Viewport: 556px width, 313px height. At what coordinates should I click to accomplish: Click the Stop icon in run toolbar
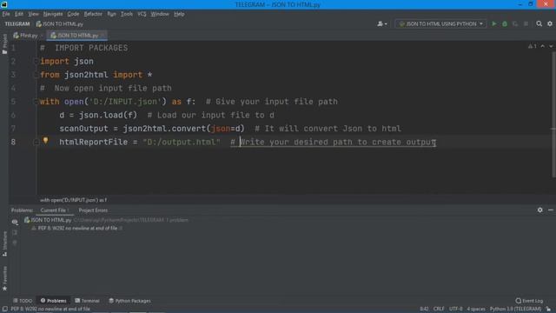[526, 23]
